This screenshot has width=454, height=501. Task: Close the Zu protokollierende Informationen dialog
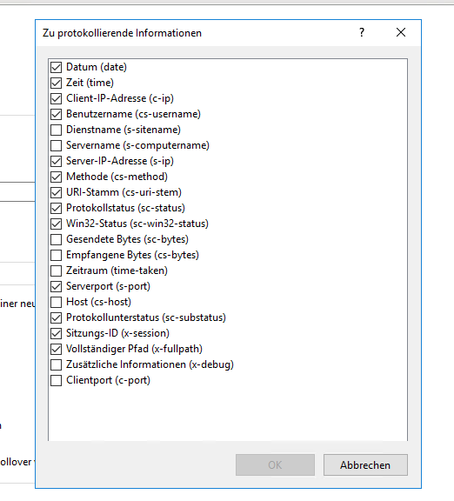401,32
